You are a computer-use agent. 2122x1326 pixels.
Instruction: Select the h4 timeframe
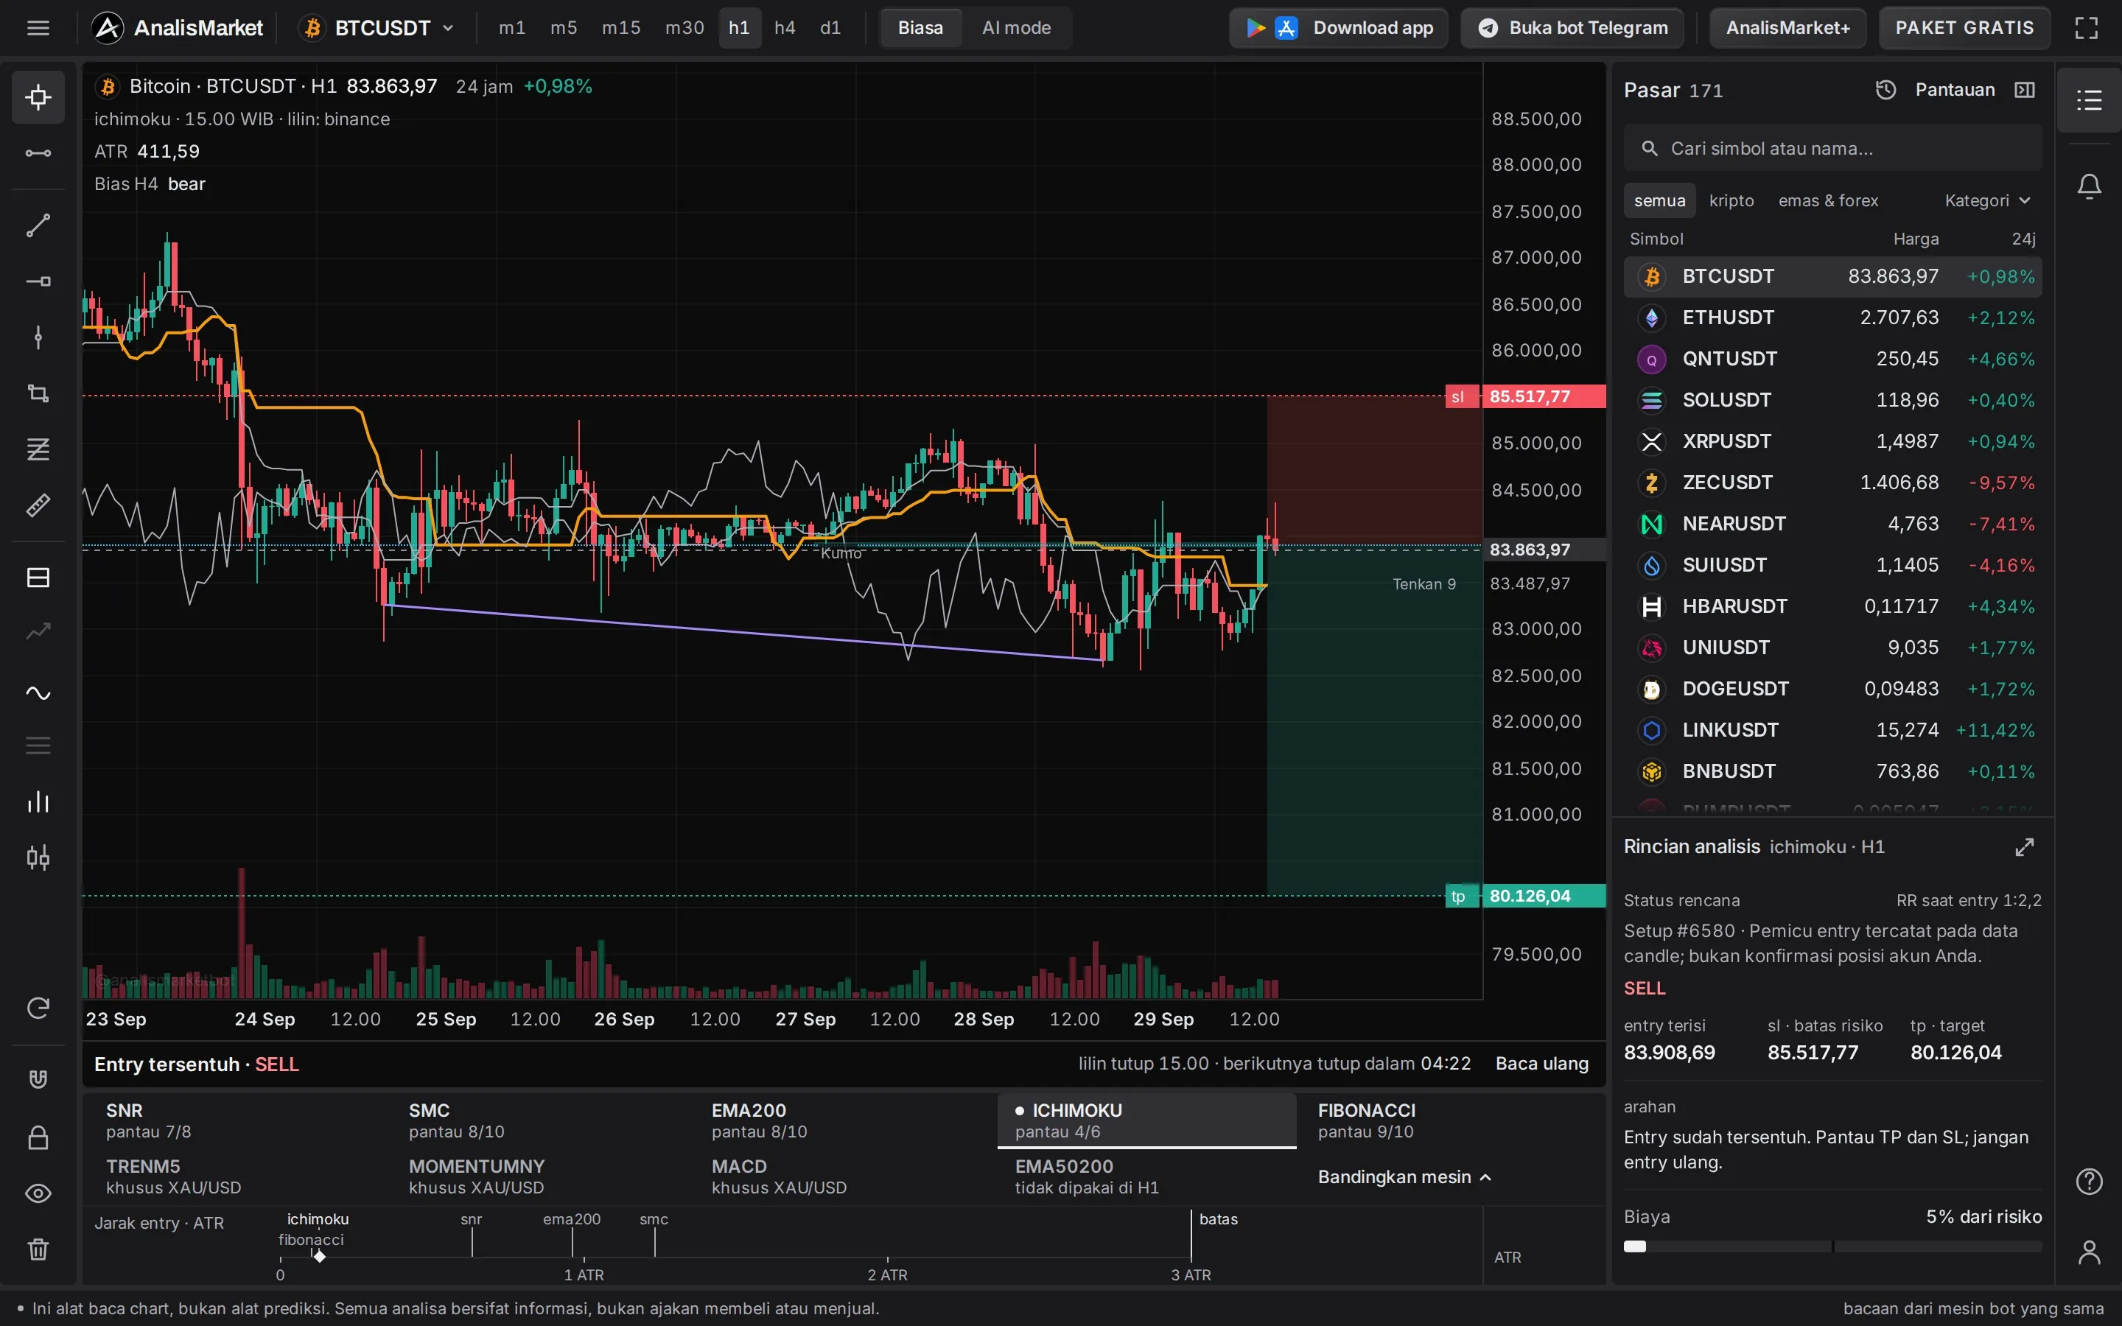[x=785, y=28]
